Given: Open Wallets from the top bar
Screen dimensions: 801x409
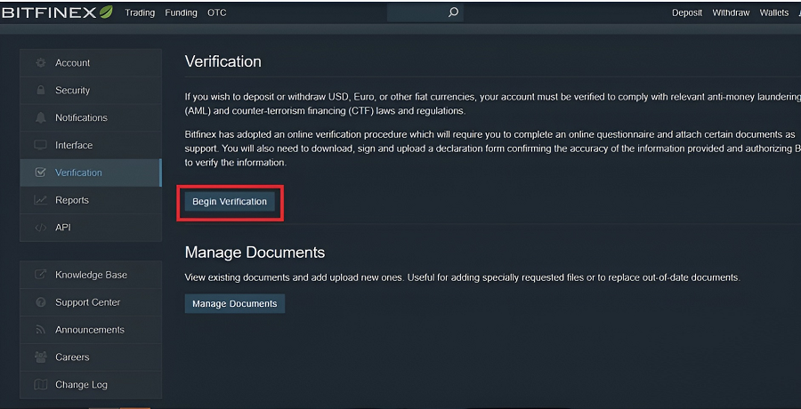Looking at the screenshot, I should pos(774,13).
